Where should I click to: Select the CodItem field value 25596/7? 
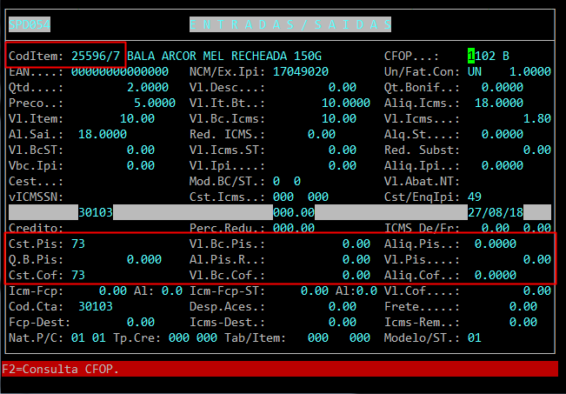[x=96, y=57]
